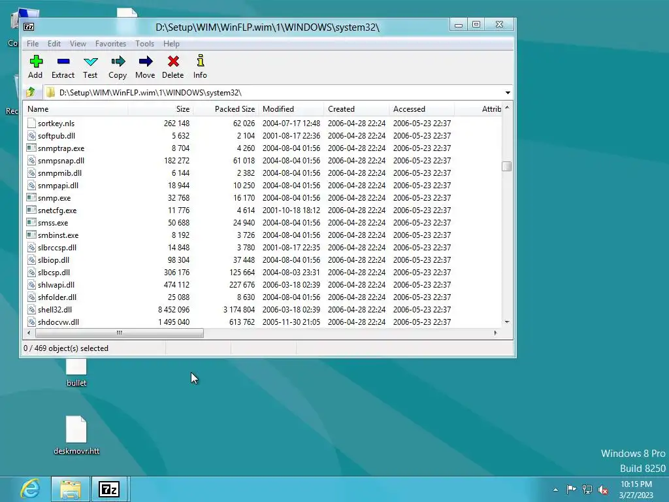Click the 7z icon in title bar
669x502 pixels.
29,27
